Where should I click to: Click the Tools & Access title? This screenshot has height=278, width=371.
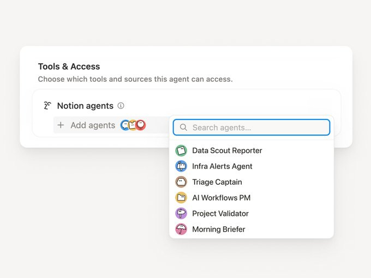[x=69, y=67]
